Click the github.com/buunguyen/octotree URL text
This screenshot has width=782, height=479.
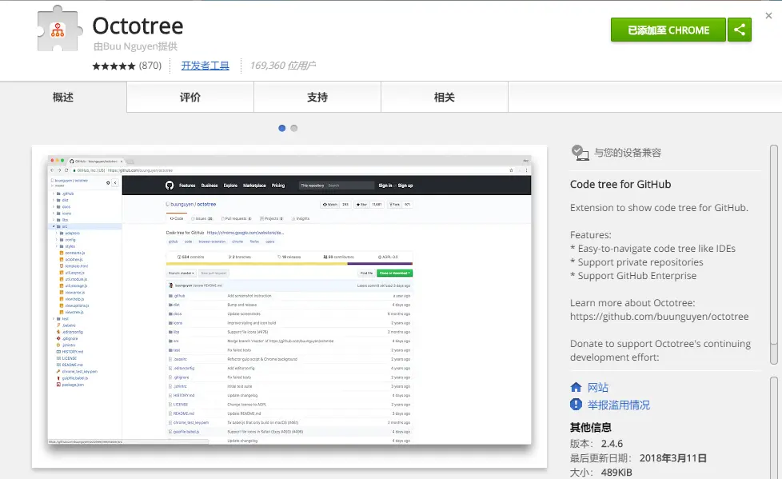pyautogui.click(x=660, y=317)
